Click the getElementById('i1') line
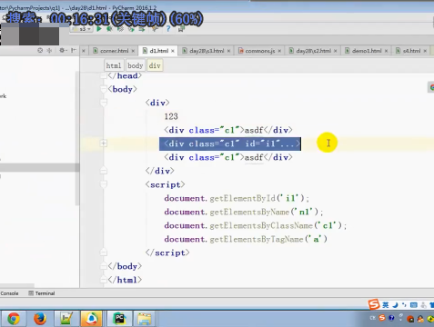Image resolution: width=434 pixels, height=327 pixels. (237, 198)
